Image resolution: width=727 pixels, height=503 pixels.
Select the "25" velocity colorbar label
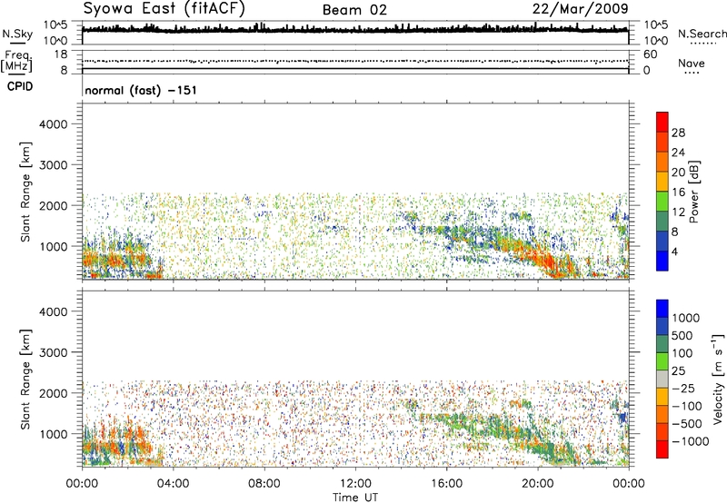pos(678,371)
